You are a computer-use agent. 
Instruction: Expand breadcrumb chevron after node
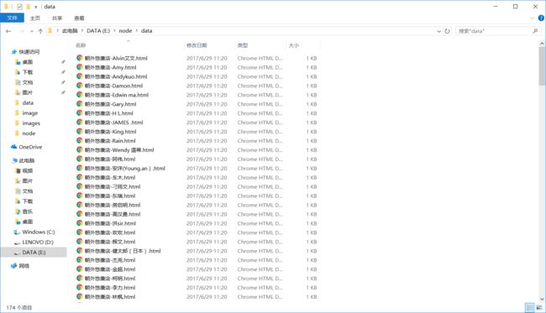click(x=136, y=31)
